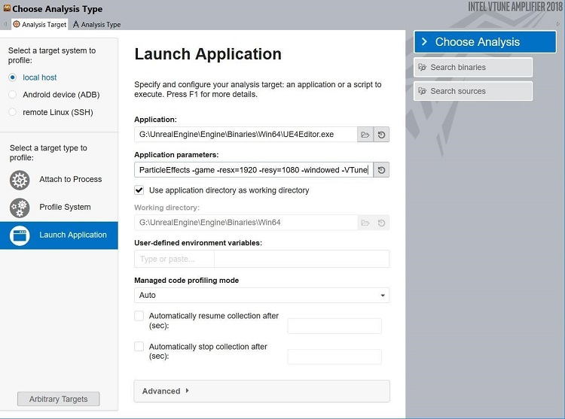
Task: Click the Attach to Process gear icon
Action: point(20,180)
